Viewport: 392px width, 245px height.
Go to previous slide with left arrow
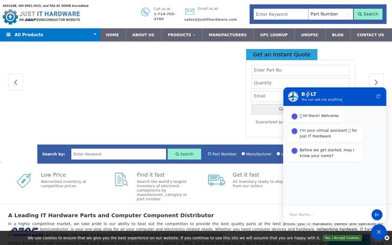(16, 82)
